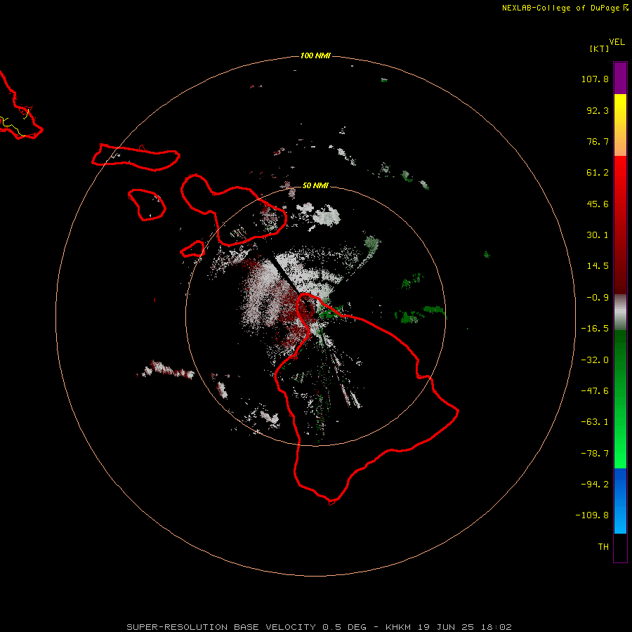The image size is (632, 632).
Task: Select the 61.2 legend value
Action: (x=598, y=173)
